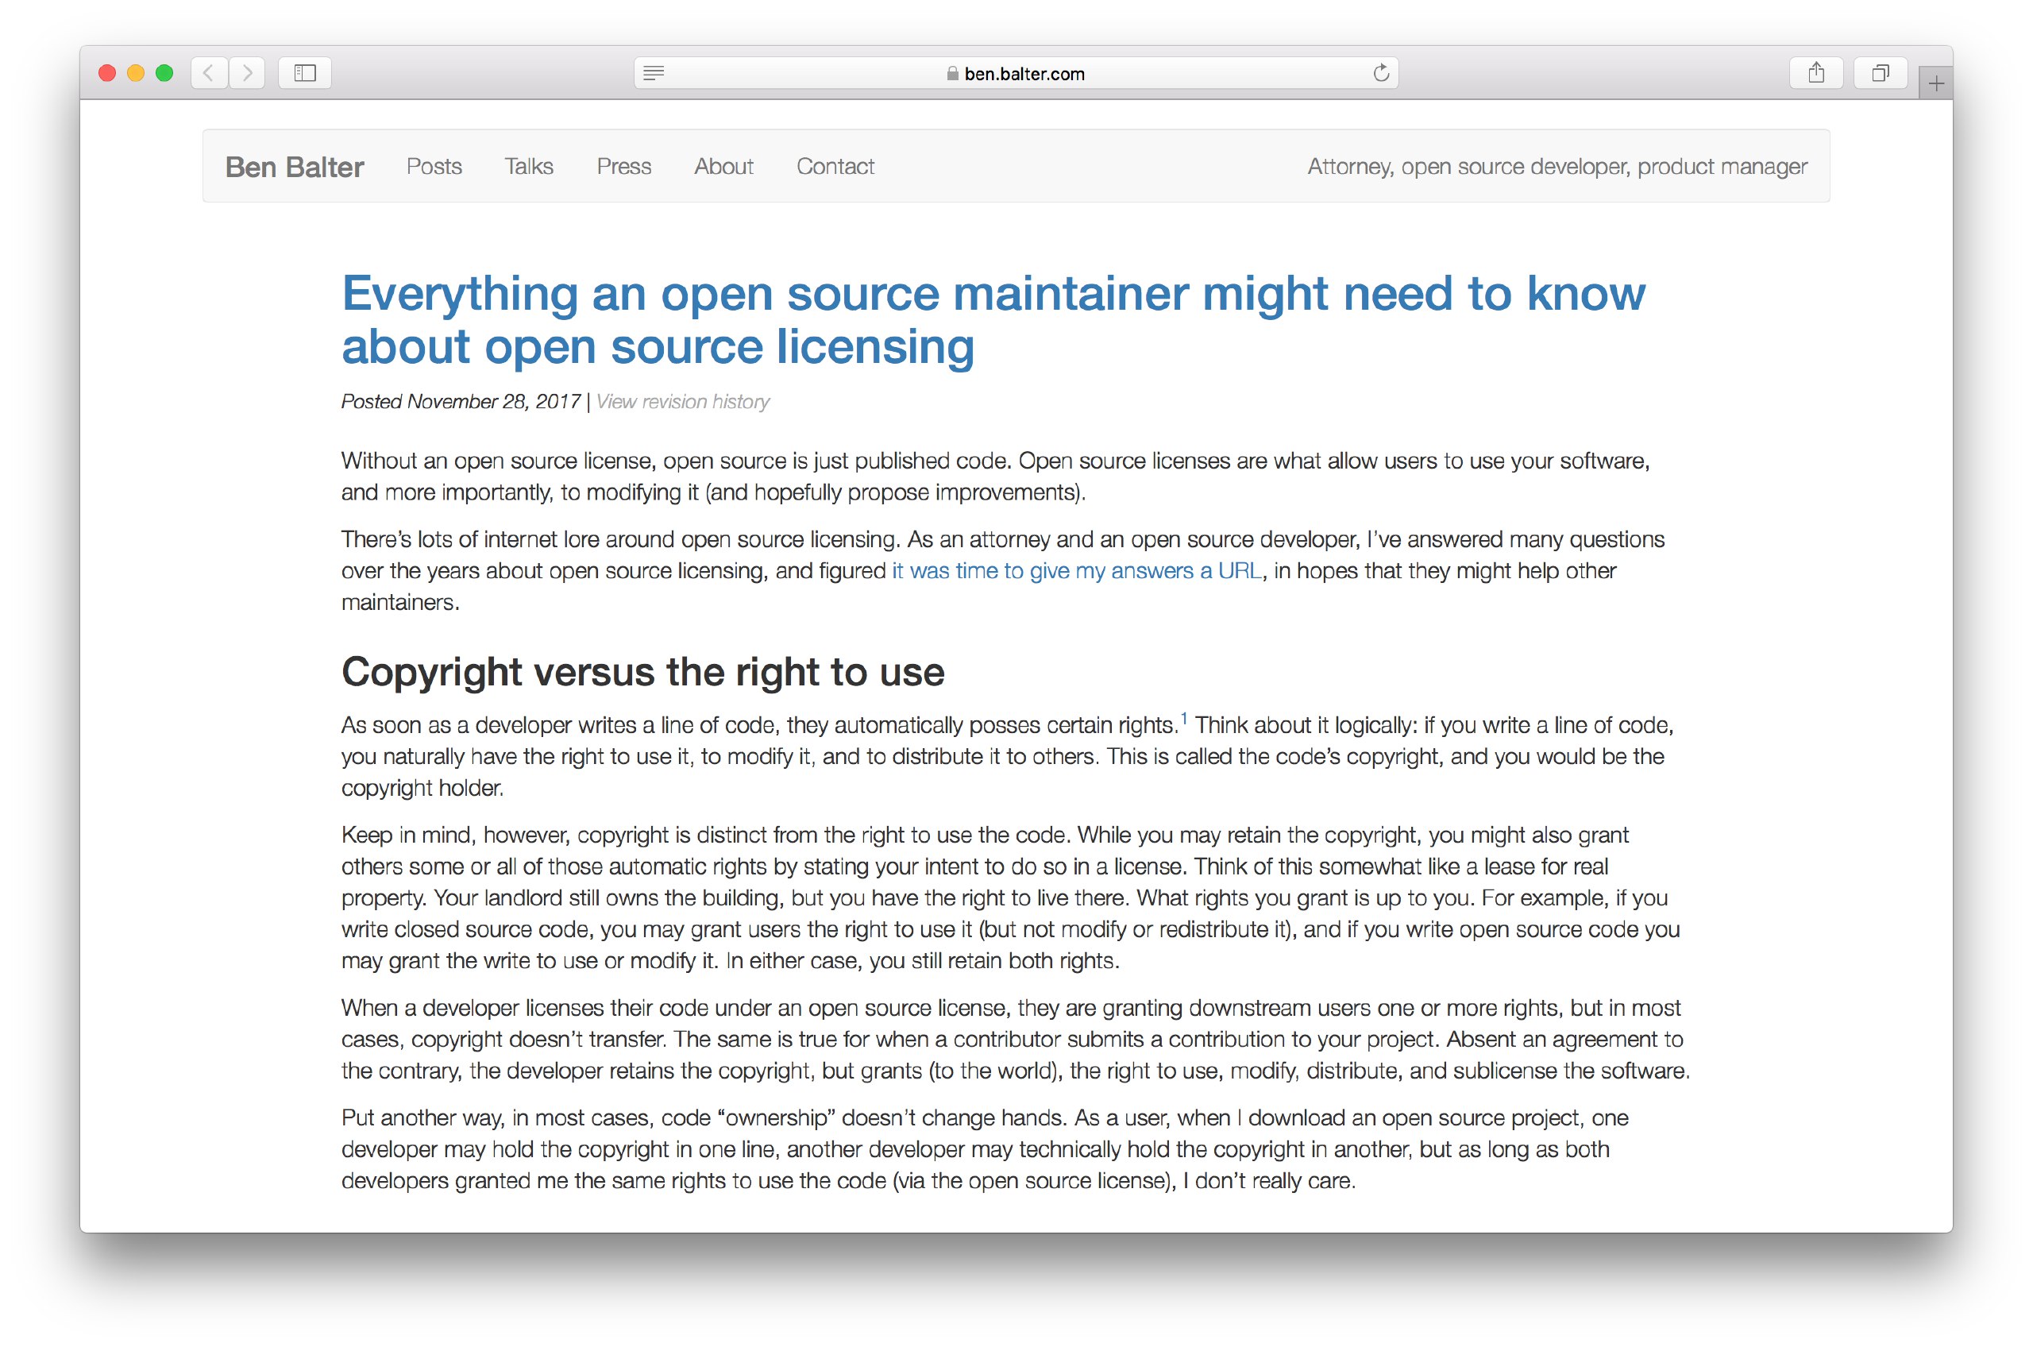
Task: Make the window fullscreen with green button
Action: (164, 73)
